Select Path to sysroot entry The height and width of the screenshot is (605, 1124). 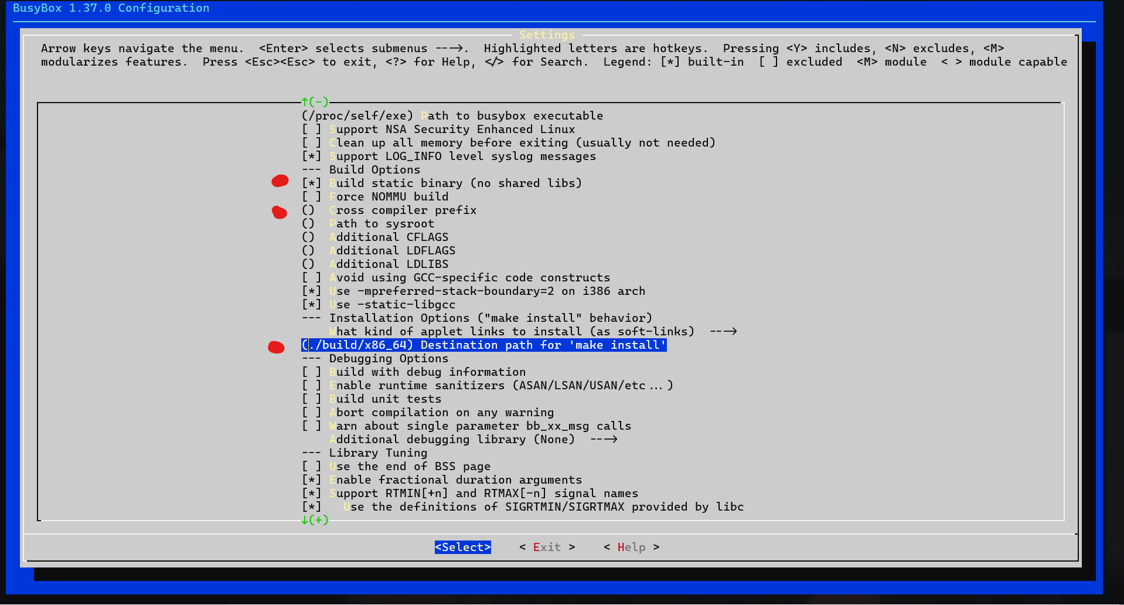[381, 224]
